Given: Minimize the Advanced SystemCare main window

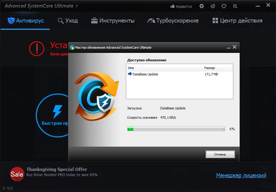Looking at the screenshot, I should coord(258,6).
